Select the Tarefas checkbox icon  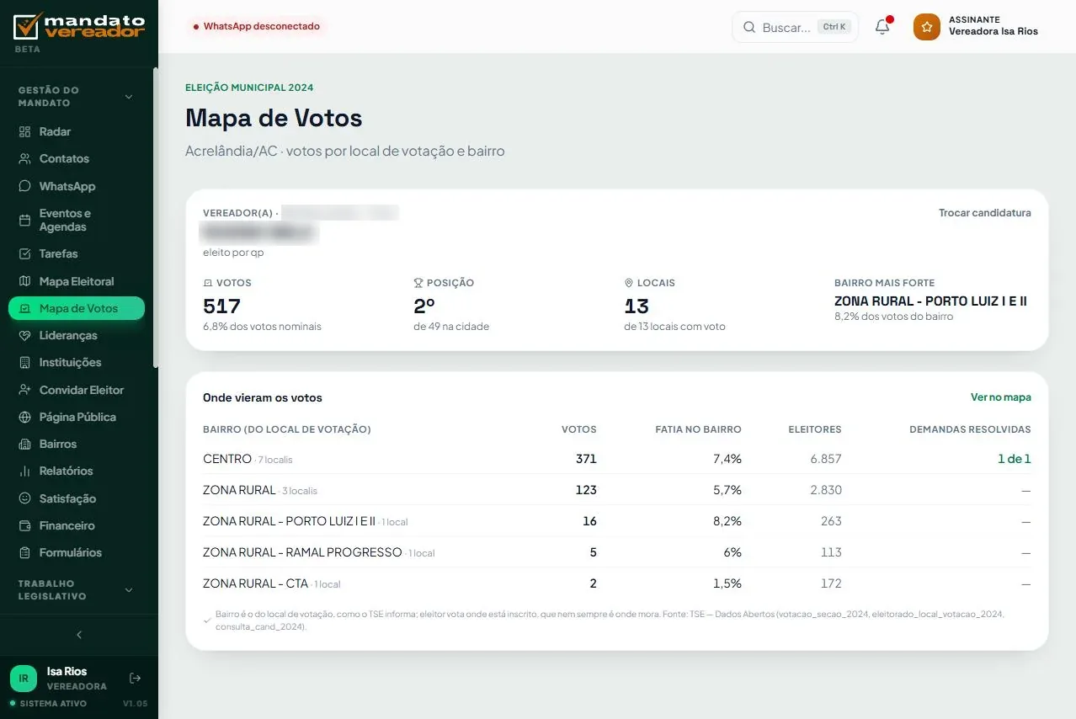pyautogui.click(x=24, y=253)
